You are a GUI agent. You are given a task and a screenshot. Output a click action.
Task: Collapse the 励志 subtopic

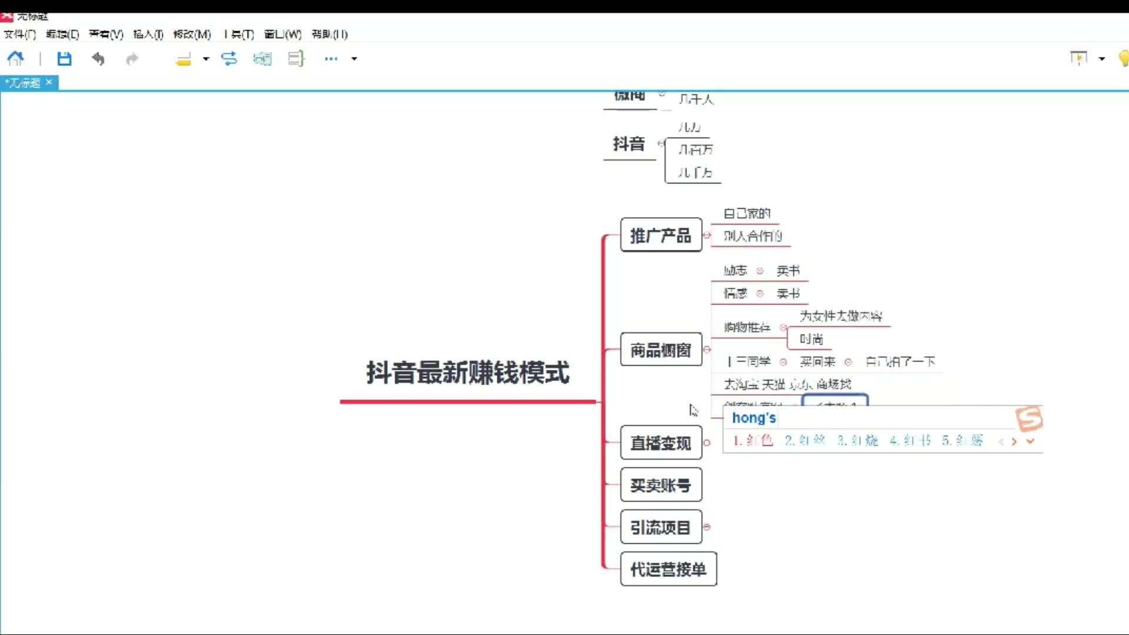click(x=760, y=270)
